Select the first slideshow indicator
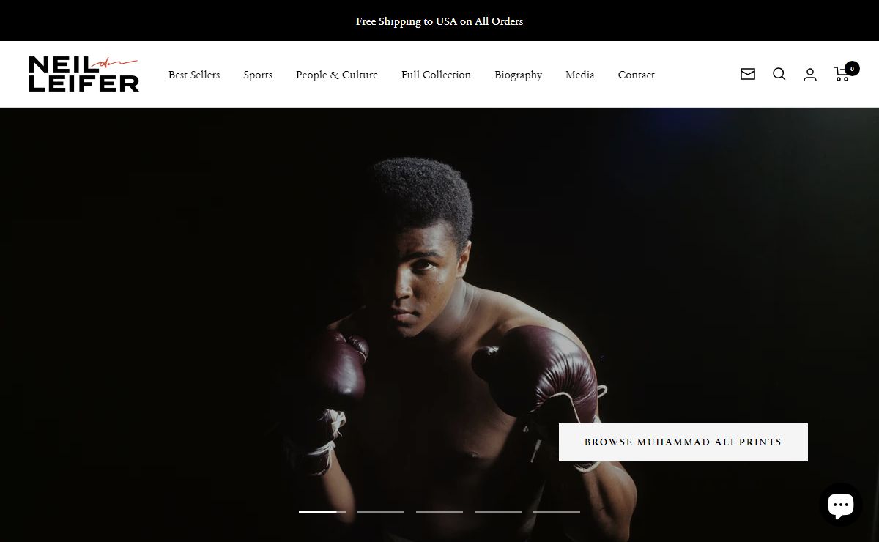 coord(322,511)
